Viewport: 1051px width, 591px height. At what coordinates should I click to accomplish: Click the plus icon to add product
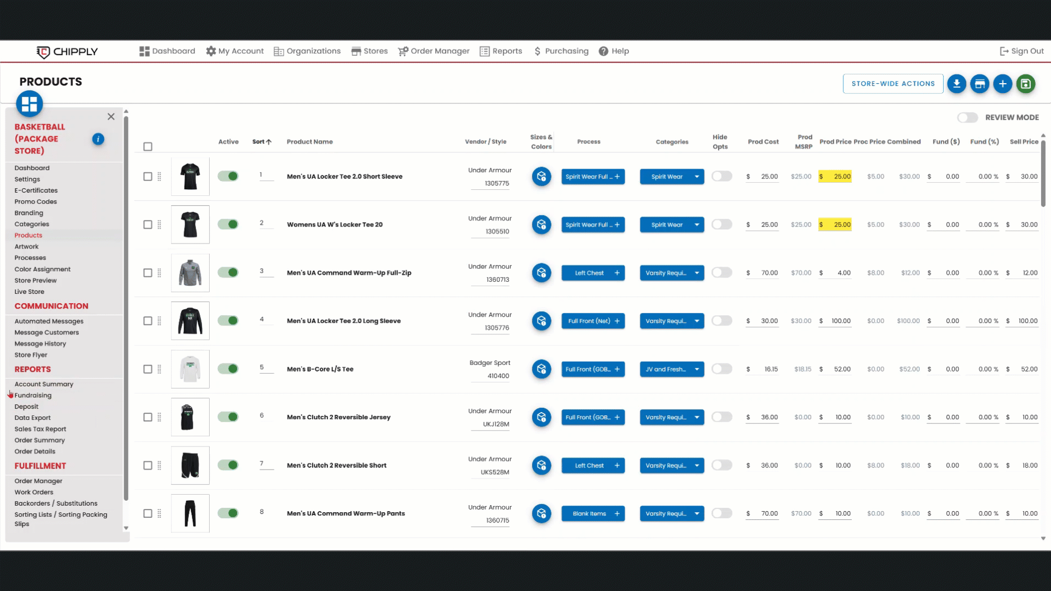coord(1003,84)
